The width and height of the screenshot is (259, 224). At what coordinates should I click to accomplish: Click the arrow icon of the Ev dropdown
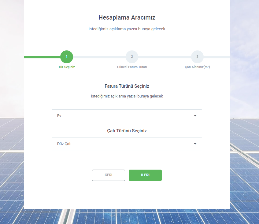[195, 116]
